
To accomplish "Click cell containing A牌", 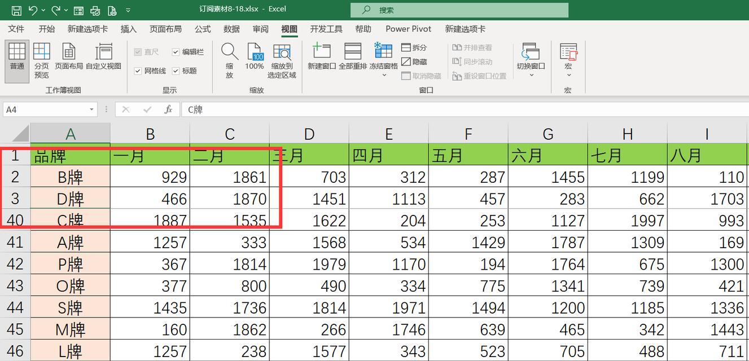I will pyautogui.click(x=71, y=242).
